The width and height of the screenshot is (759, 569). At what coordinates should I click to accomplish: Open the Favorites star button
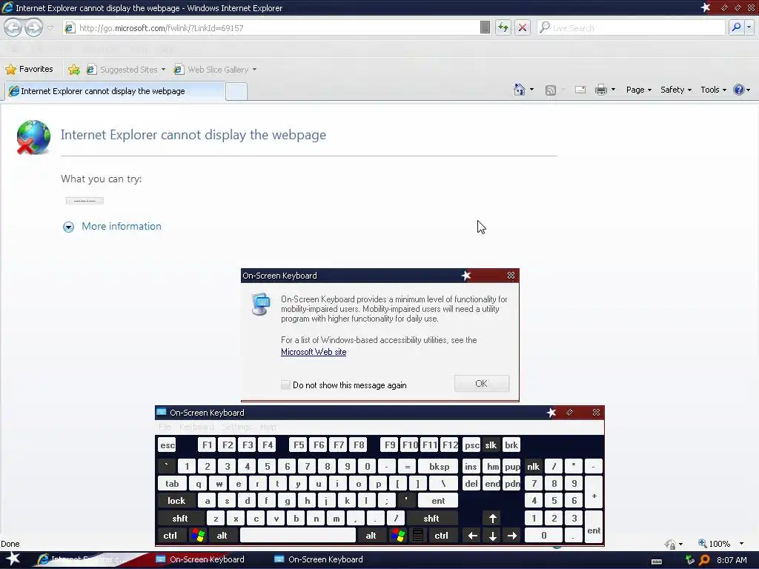pyautogui.click(x=29, y=69)
